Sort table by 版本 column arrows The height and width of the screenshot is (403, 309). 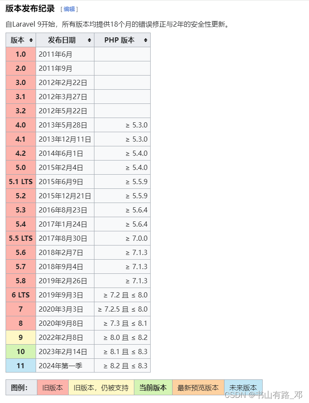coord(31,40)
